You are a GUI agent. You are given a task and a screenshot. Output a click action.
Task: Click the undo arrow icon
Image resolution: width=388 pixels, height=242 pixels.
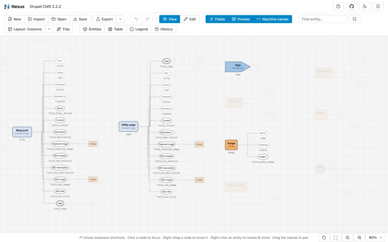[136, 19]
